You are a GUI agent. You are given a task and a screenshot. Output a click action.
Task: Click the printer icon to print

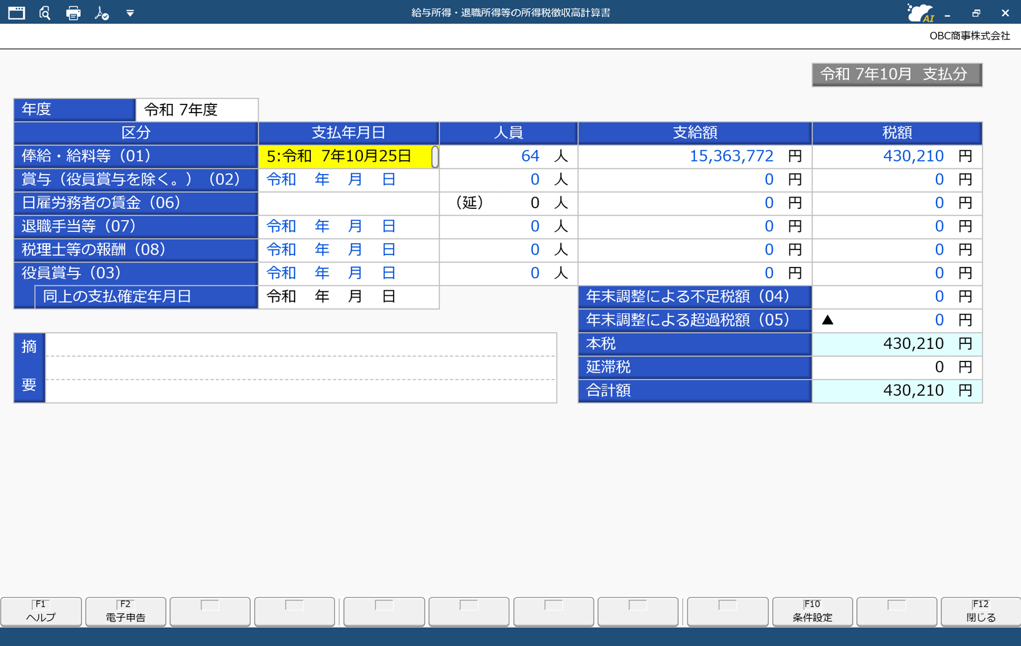click(x=73, y=13)
